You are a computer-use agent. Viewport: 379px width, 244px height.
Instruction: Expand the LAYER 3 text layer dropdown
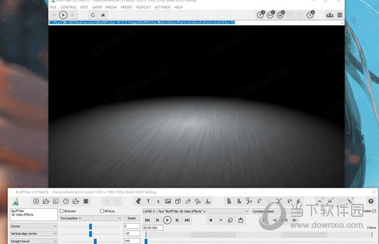tap(195, 211)
